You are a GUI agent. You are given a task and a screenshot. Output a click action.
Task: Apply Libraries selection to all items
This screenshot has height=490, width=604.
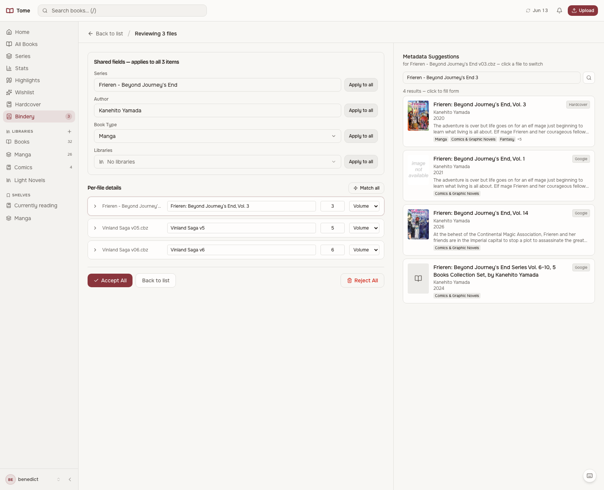(361, 162)
